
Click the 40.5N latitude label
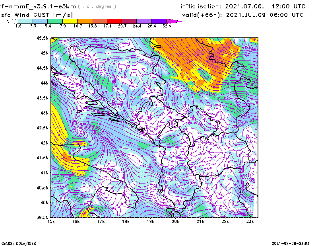[x=43, y=187]
